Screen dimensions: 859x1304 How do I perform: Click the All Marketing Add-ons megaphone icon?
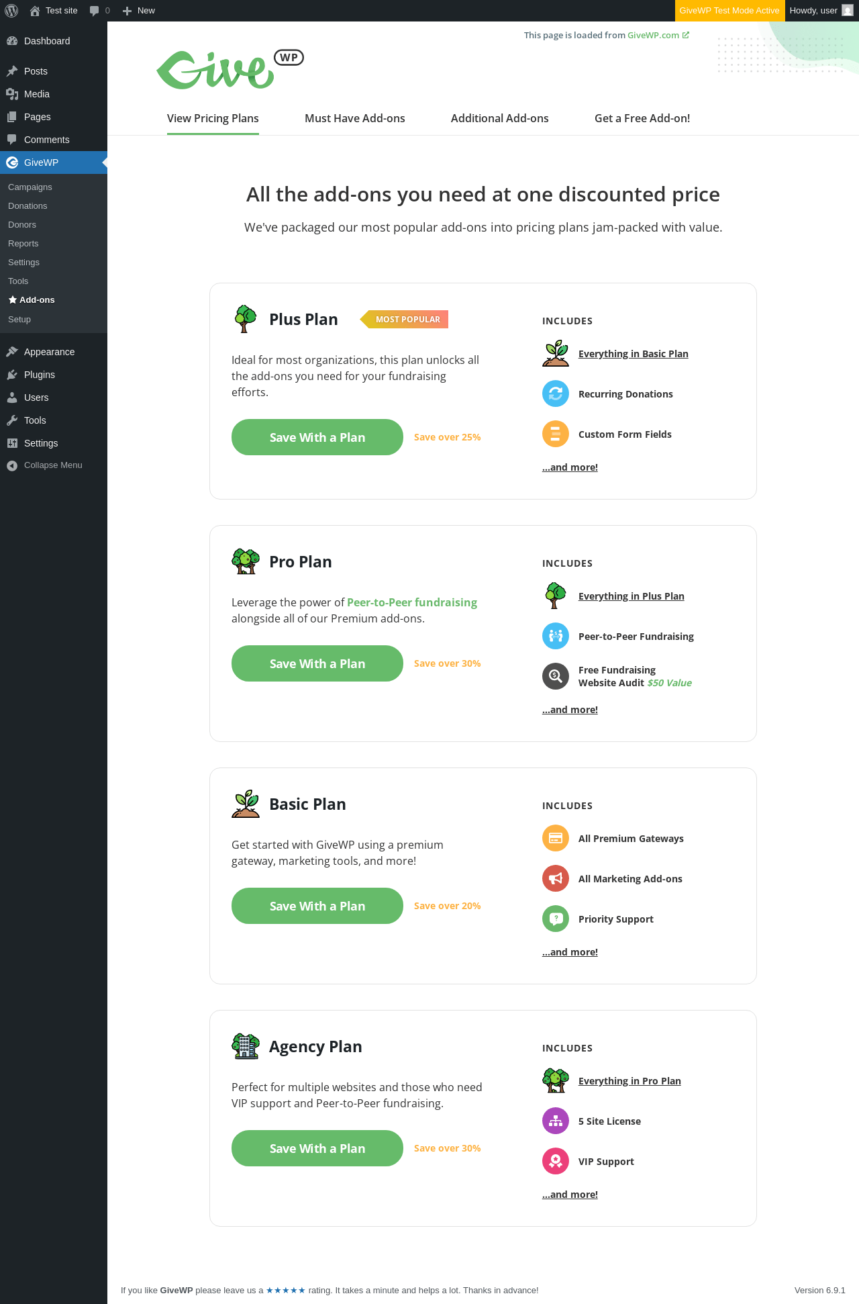tap(556, 878)
